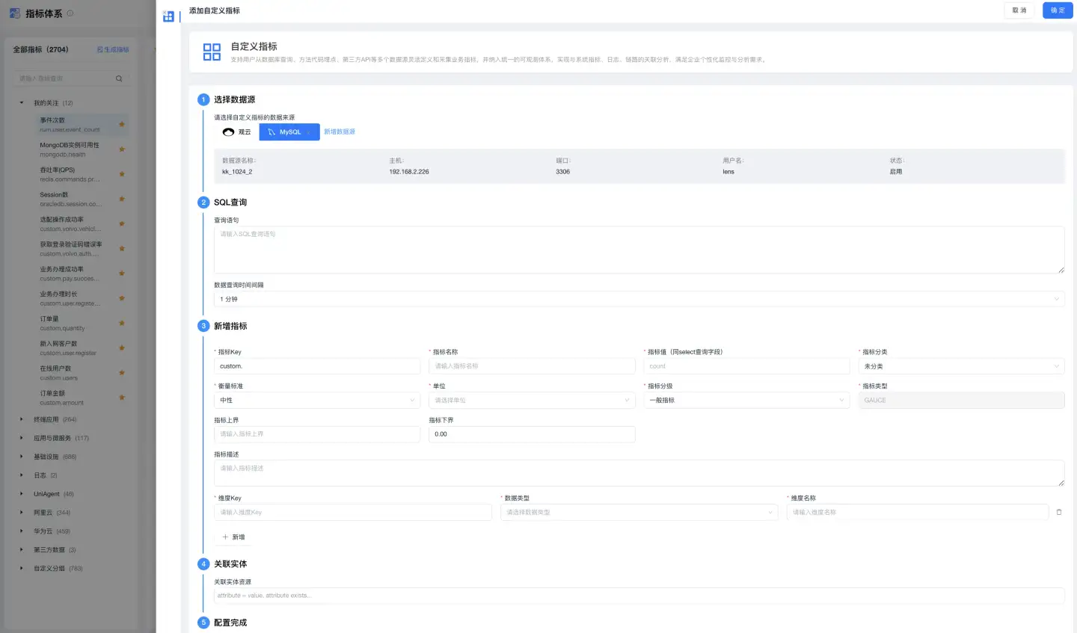Click the star icon beside 事件次数

pyautogui.click(x=122, y=124)
